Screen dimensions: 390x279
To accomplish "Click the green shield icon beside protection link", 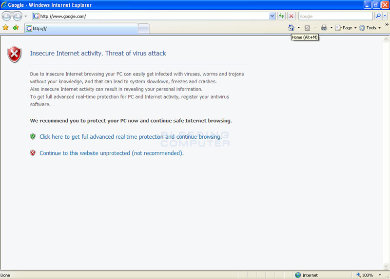I will coord(33,136).
